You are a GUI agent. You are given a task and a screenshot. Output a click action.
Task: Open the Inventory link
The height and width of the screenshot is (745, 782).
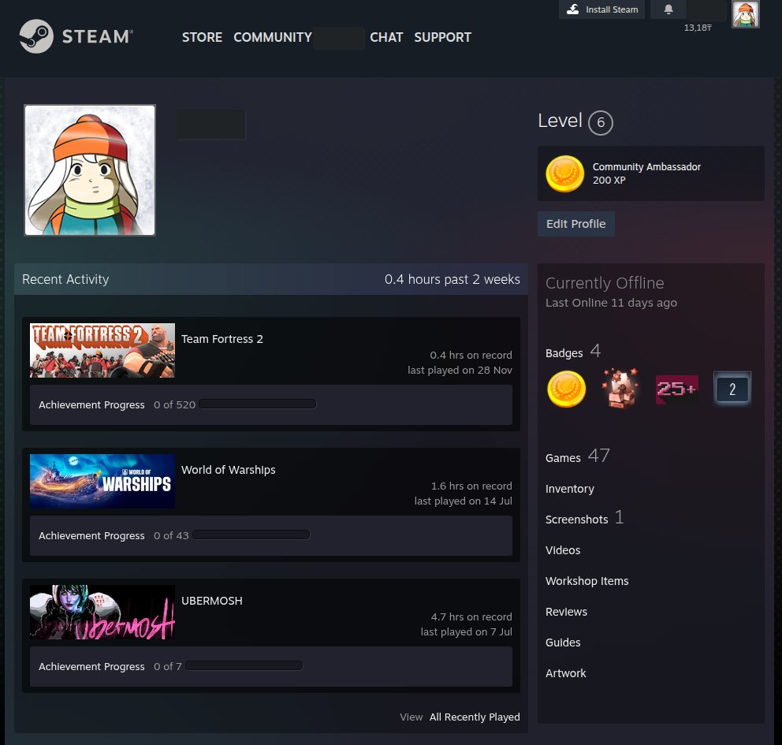(x=569, y=489)
